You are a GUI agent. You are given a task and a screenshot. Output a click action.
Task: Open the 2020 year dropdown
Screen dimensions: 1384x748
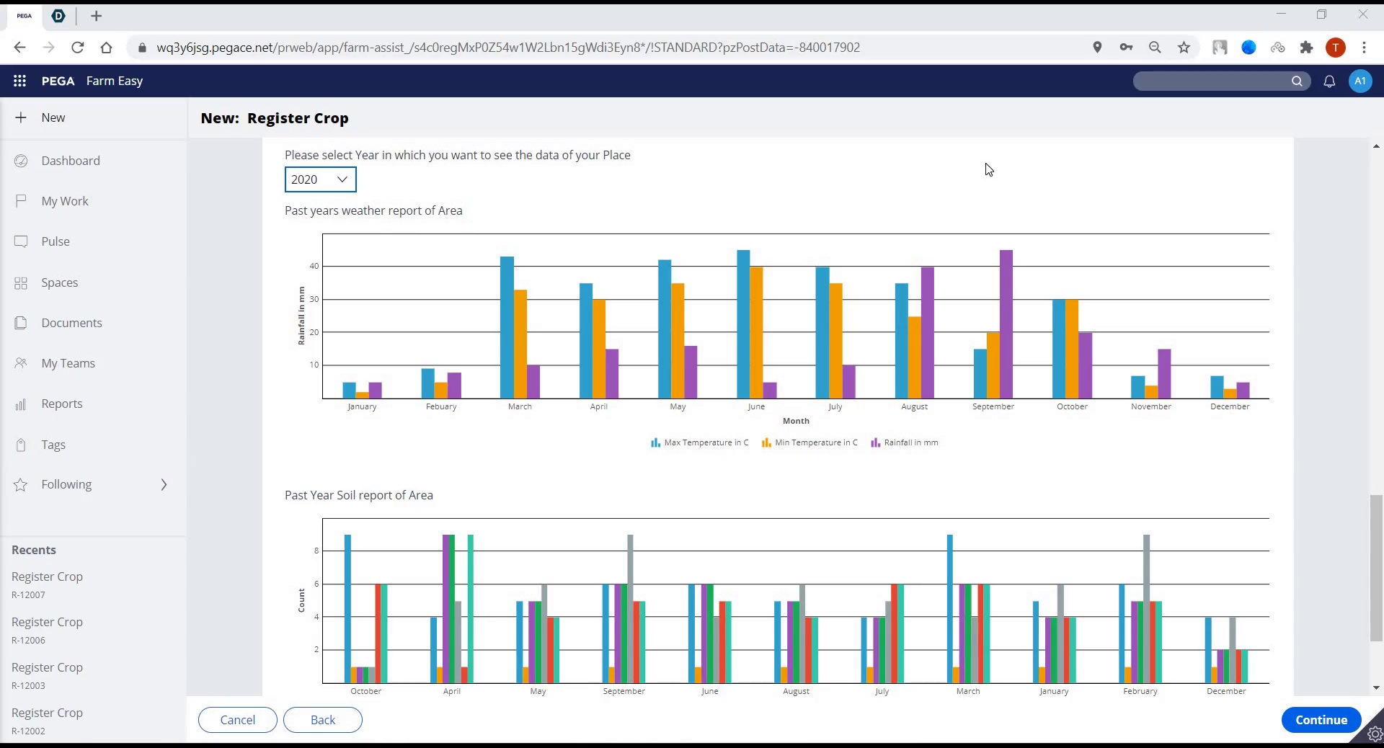[x=320, y=179]
